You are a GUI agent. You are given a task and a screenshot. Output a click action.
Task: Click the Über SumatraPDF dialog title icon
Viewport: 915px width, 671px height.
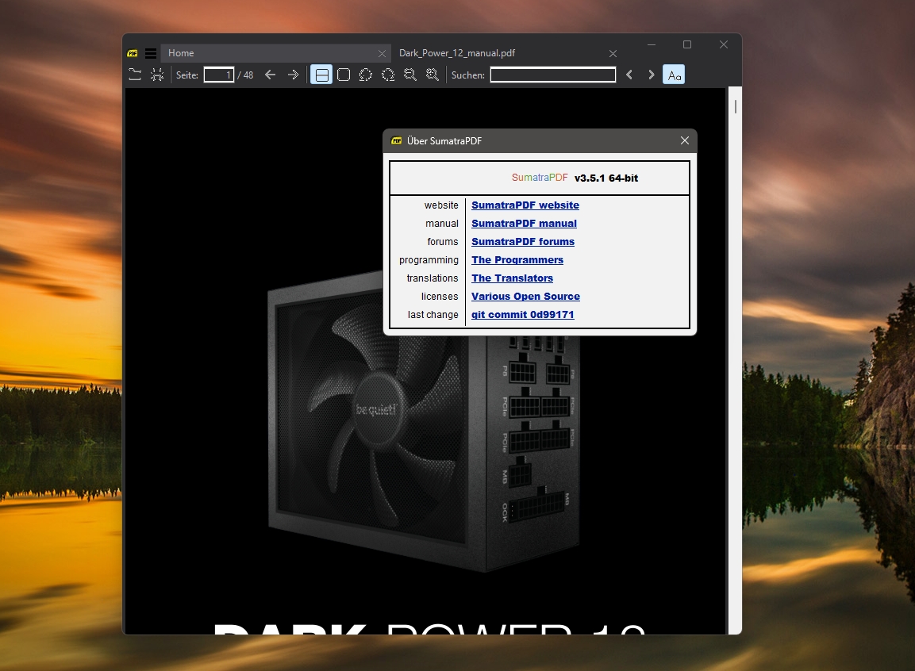click(397, 140)
